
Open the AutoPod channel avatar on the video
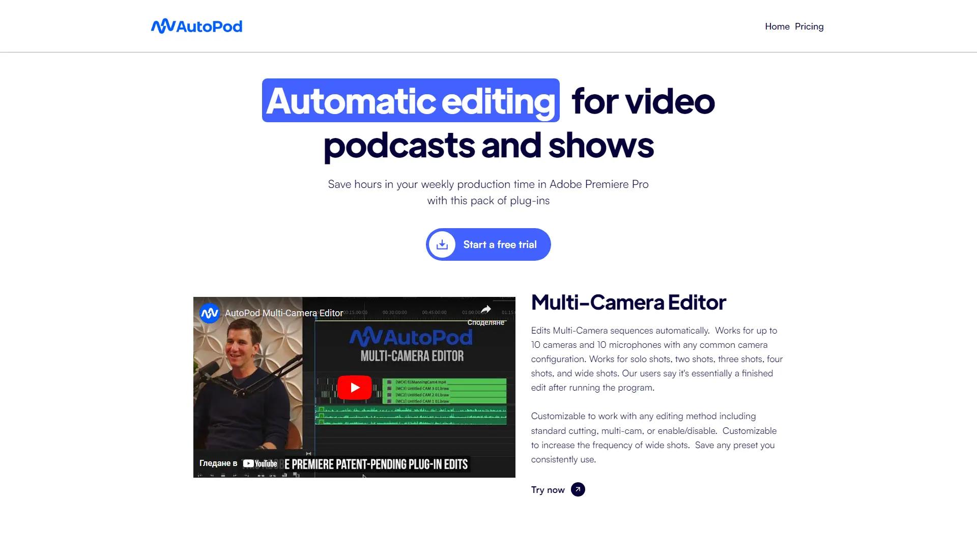point(210,313)
